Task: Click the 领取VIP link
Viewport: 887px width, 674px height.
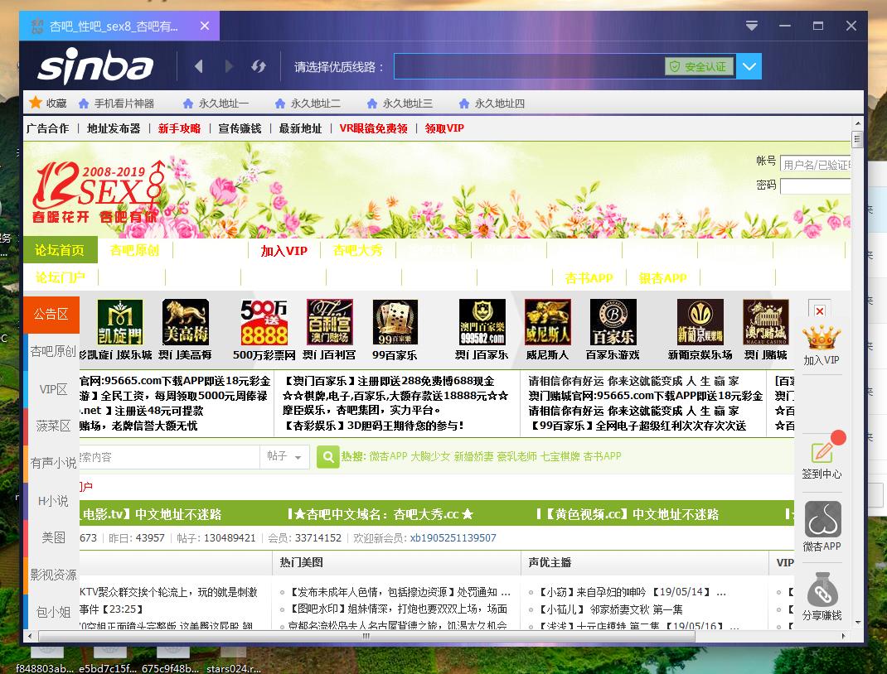Action: [444, 128]
